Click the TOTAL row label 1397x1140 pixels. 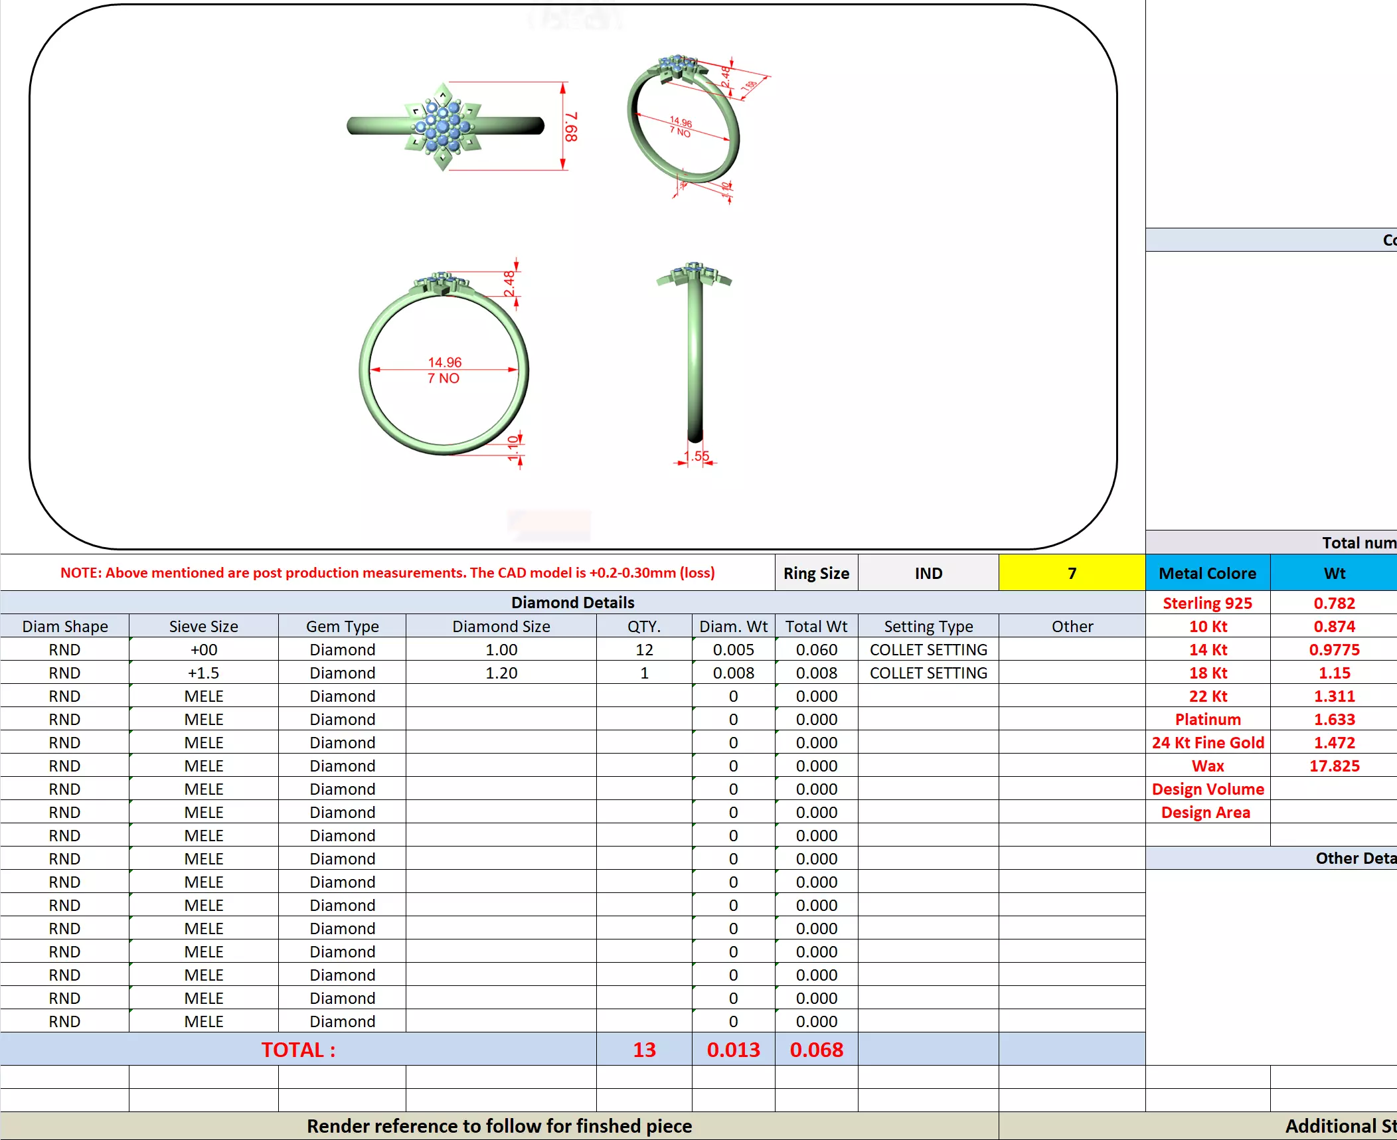298,1050
